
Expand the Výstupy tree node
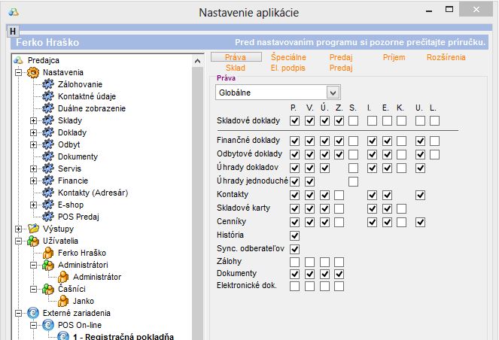coord(18,229)
